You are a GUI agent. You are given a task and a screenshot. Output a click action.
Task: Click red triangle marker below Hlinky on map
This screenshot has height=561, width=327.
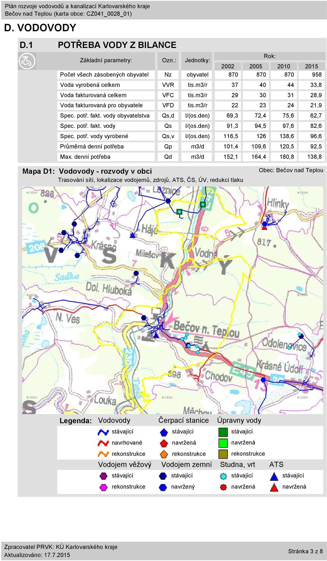click(x=264, y=228)
